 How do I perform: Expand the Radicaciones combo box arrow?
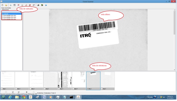click(x=21, y=12)
